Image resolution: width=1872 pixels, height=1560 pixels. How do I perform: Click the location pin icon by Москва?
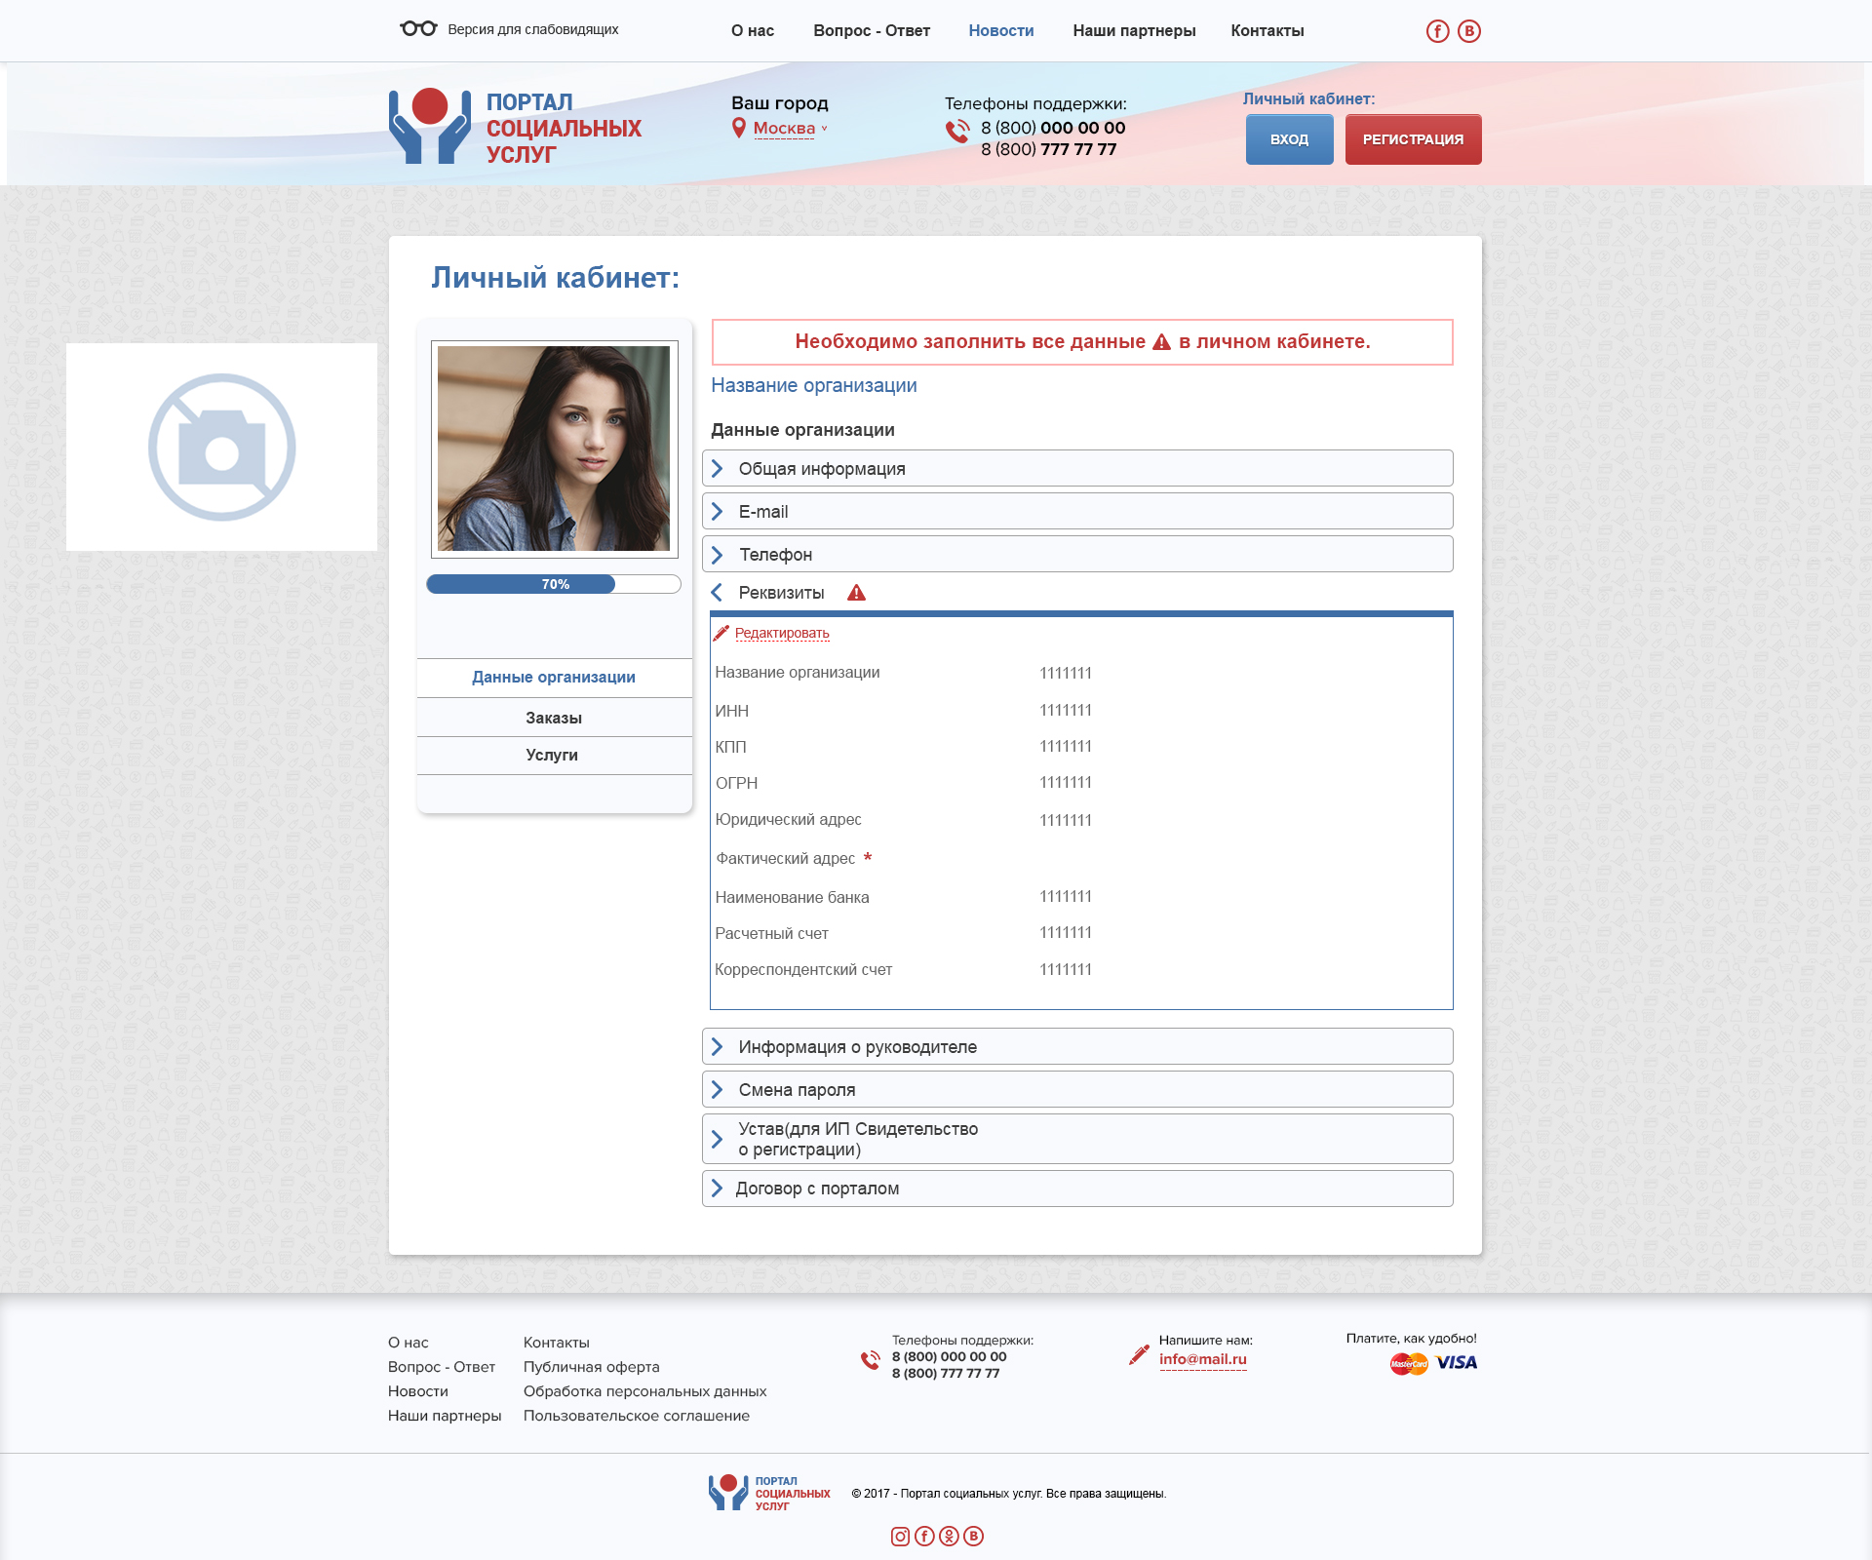click(739, 128)
